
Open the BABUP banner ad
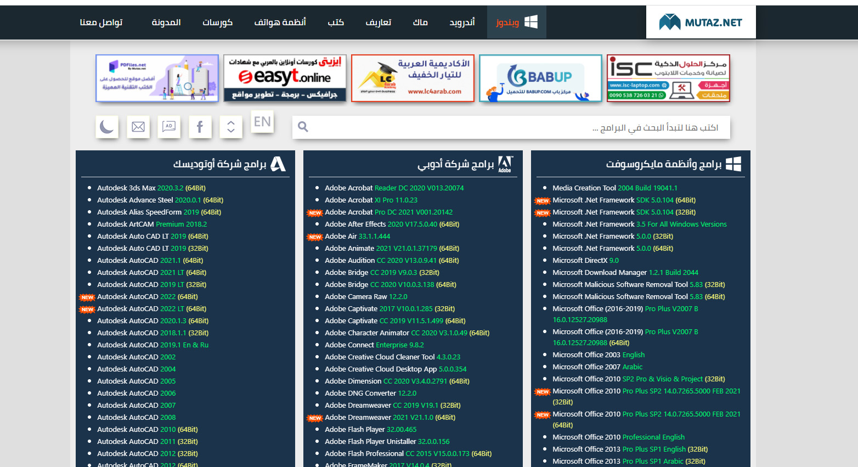(x=540, y=78)
